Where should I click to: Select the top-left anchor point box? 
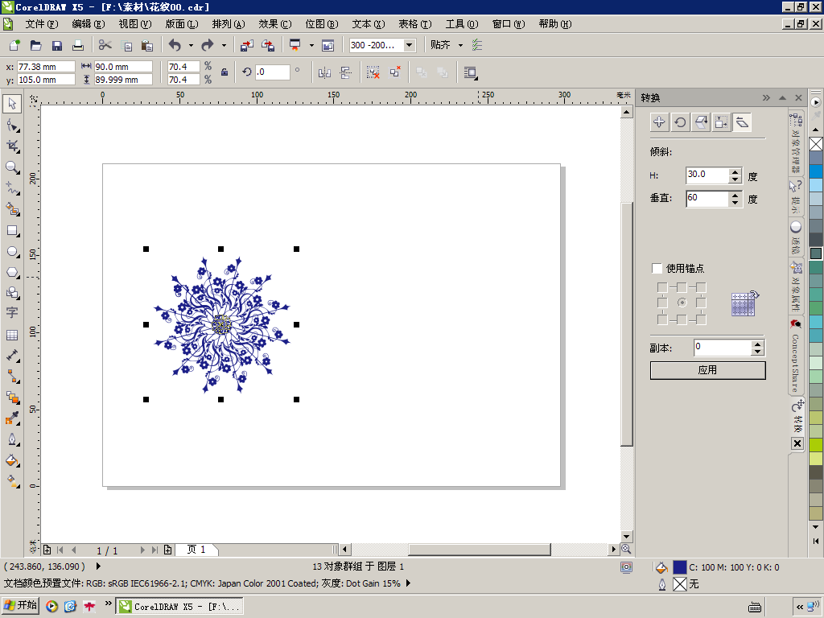662,287
